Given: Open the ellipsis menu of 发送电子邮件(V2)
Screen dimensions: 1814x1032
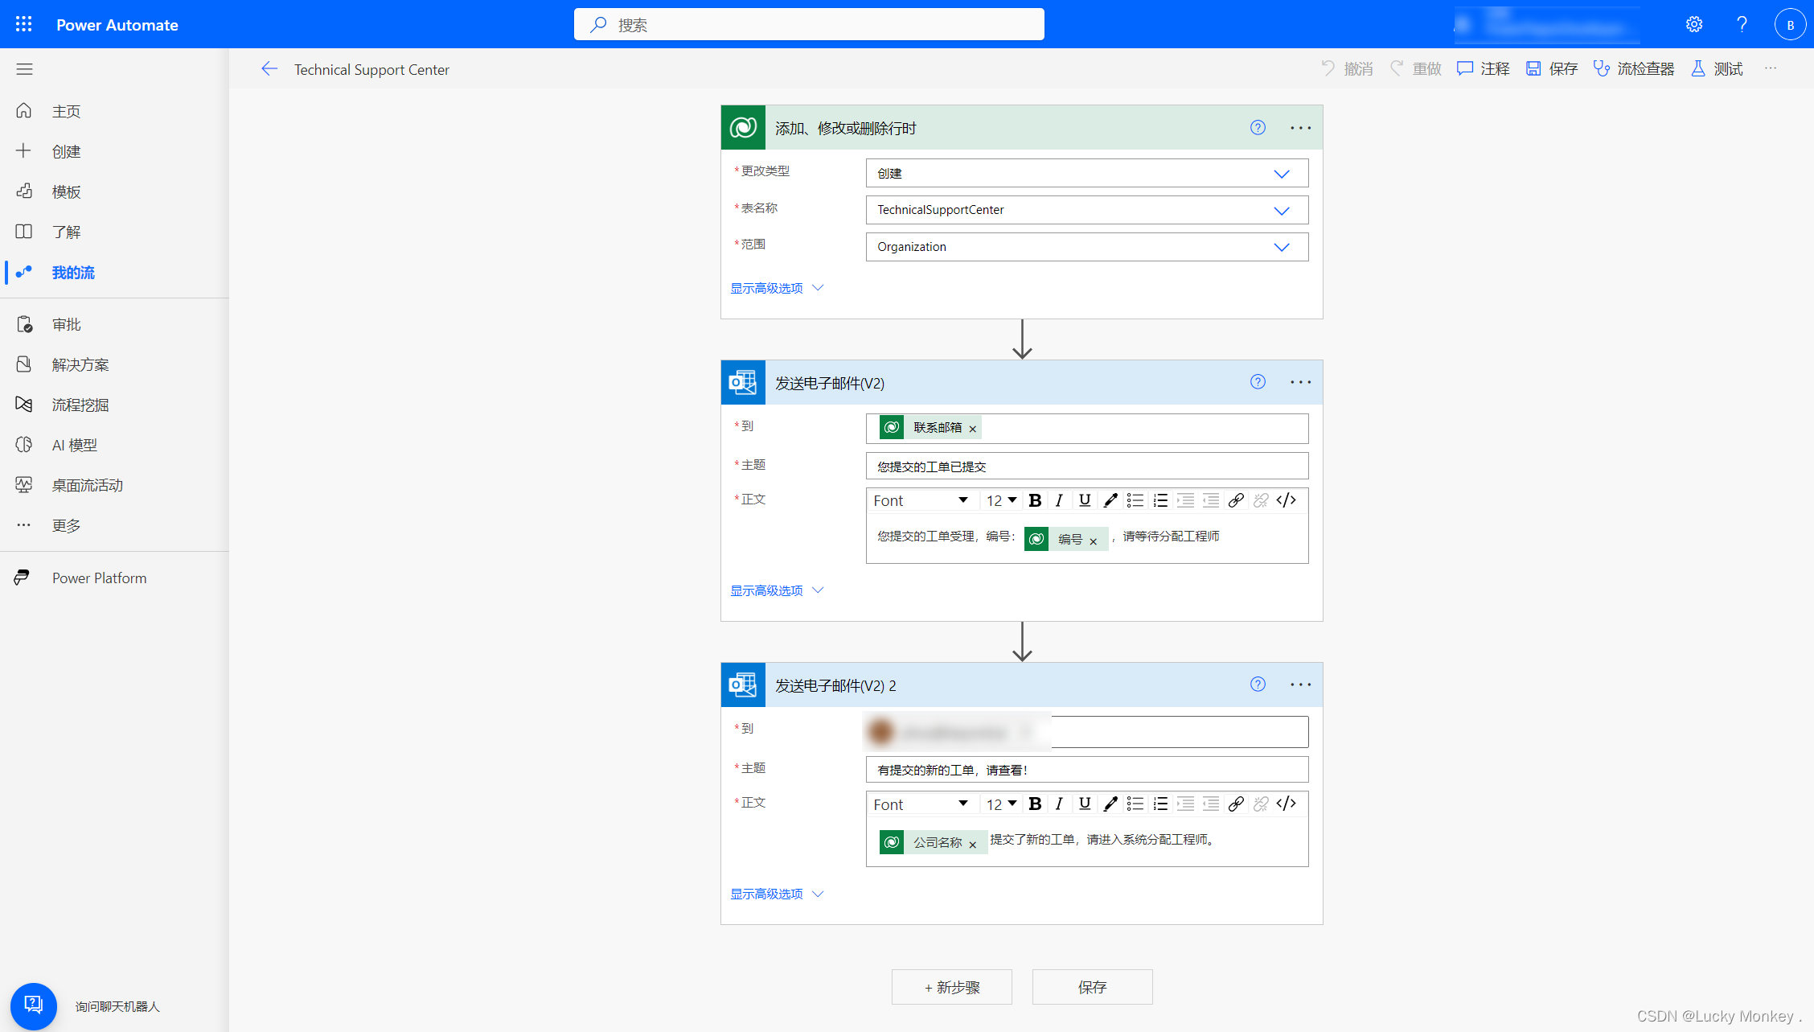Looking at the screenshot, I should tap(1300, 382).
